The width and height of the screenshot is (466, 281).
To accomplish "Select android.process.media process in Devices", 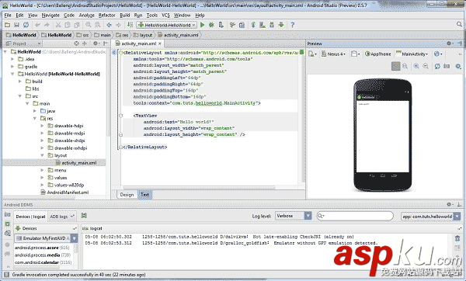I will tap(43, 255).
